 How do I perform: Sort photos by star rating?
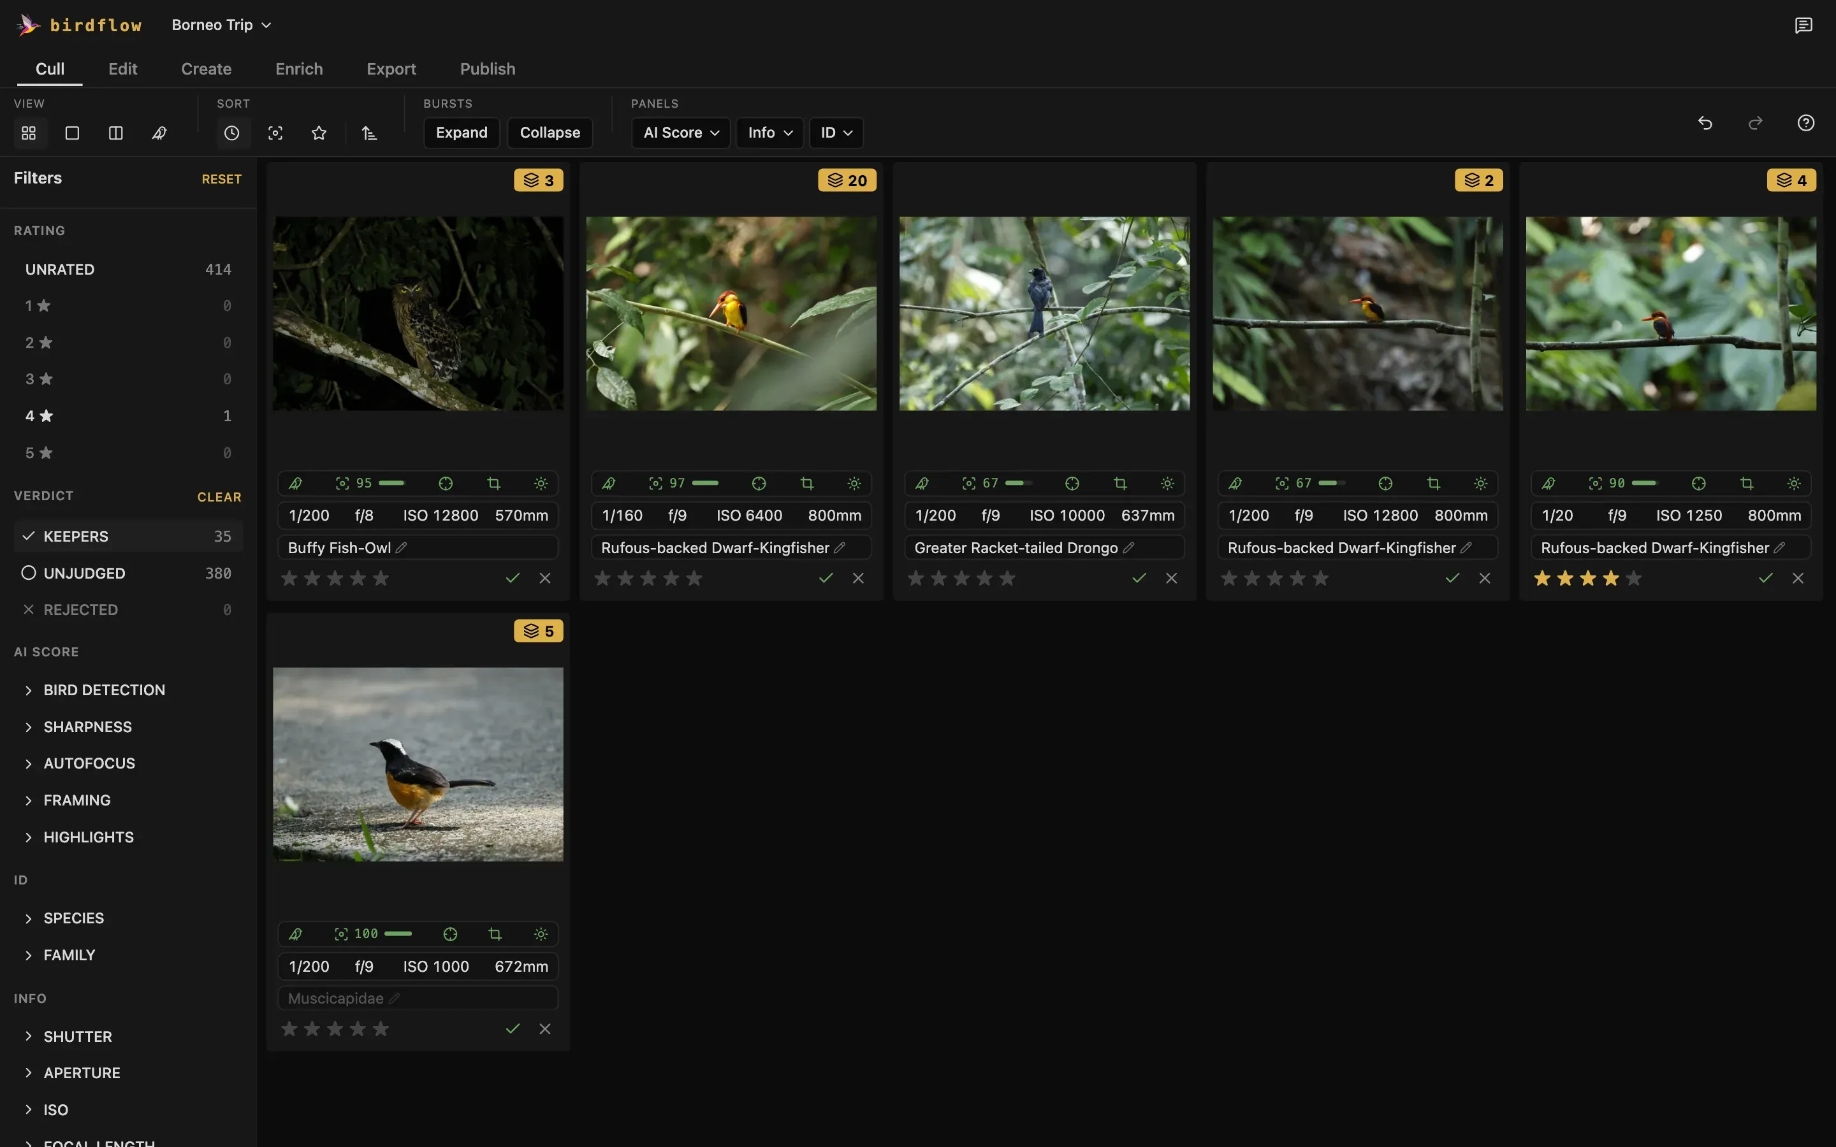(319, 133)
